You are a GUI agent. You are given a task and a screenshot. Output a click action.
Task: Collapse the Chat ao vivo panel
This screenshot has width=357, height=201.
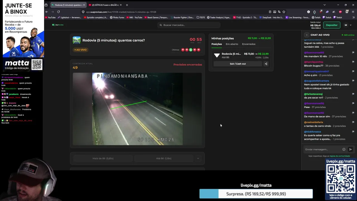[307, 35]
